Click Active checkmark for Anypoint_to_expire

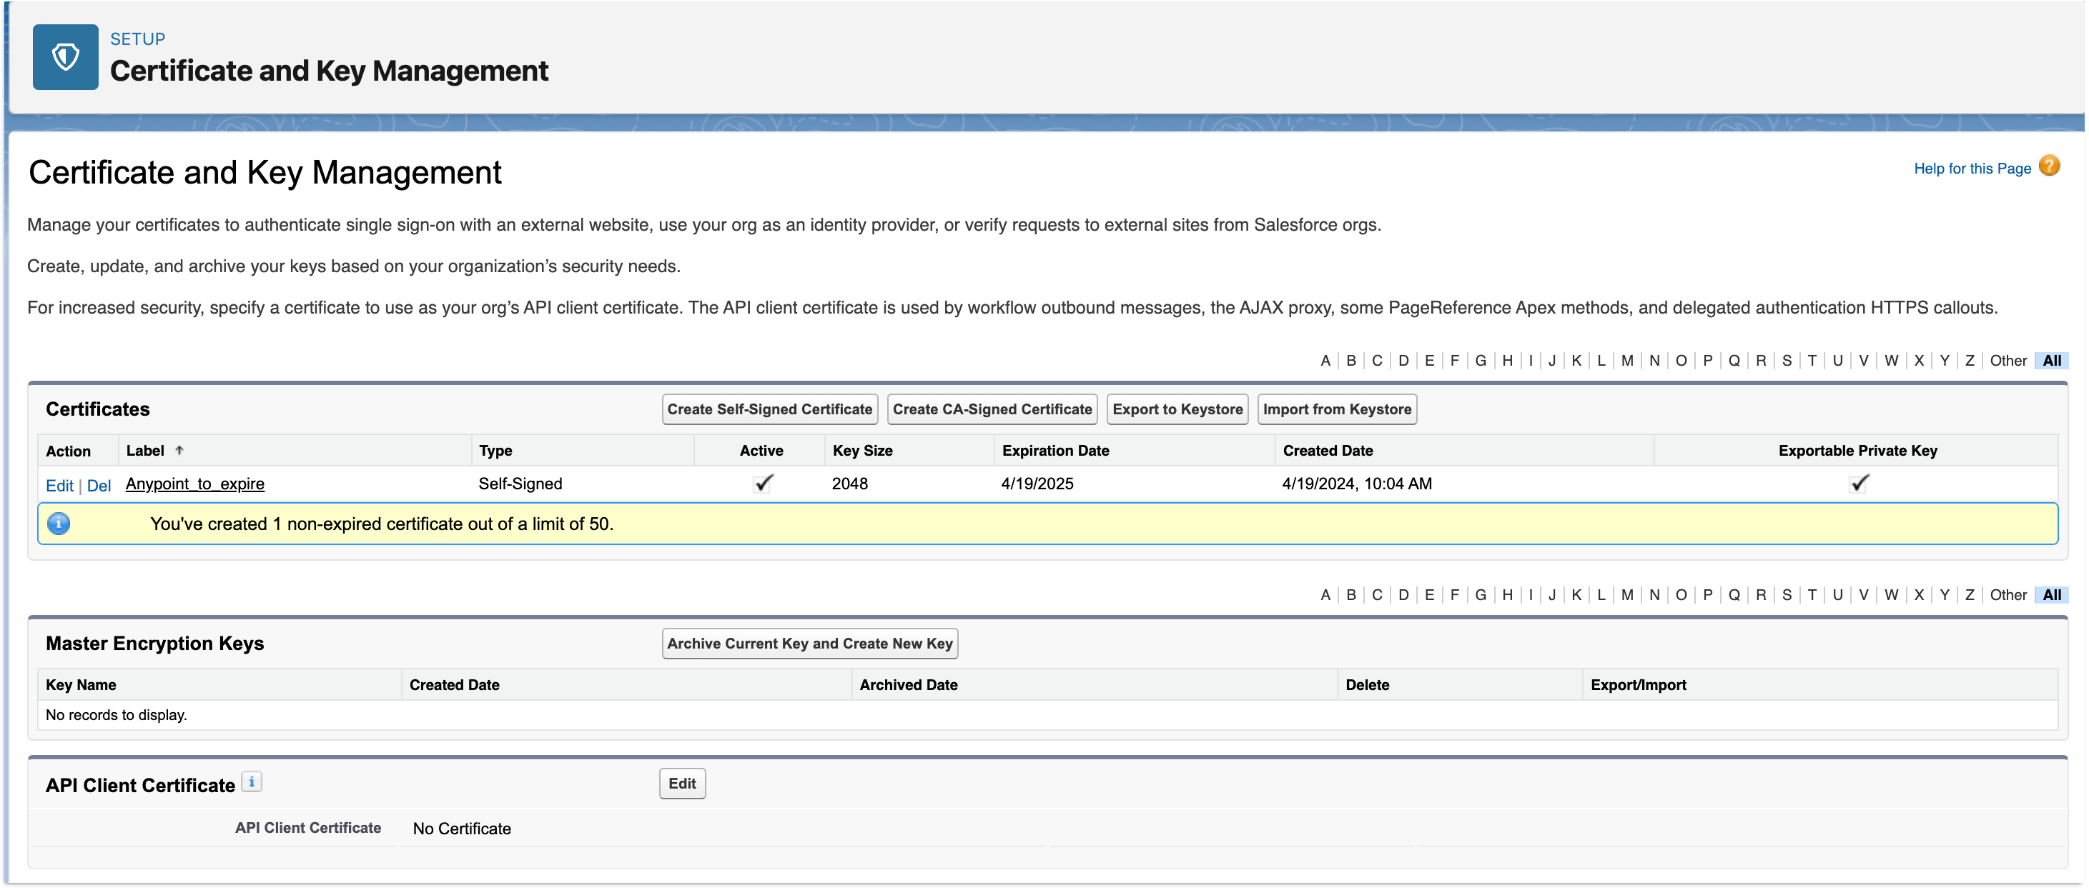click(x=762, y=483)
